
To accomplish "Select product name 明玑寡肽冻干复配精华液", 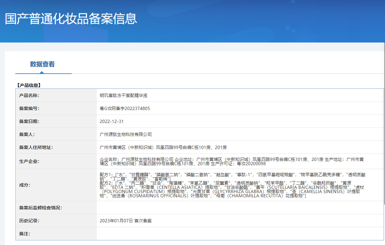I will 123,95.
